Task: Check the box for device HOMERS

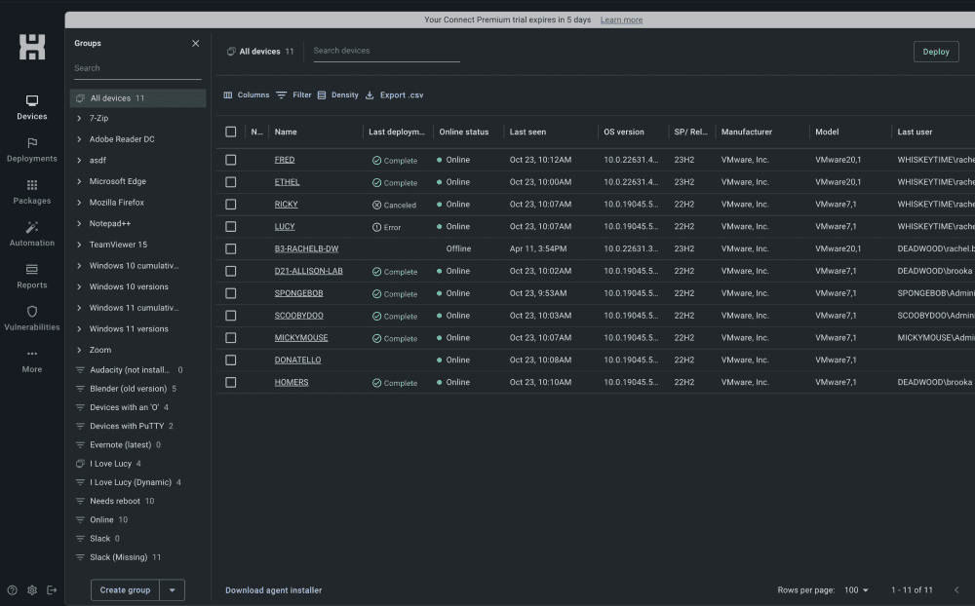Action: point(231,382)
